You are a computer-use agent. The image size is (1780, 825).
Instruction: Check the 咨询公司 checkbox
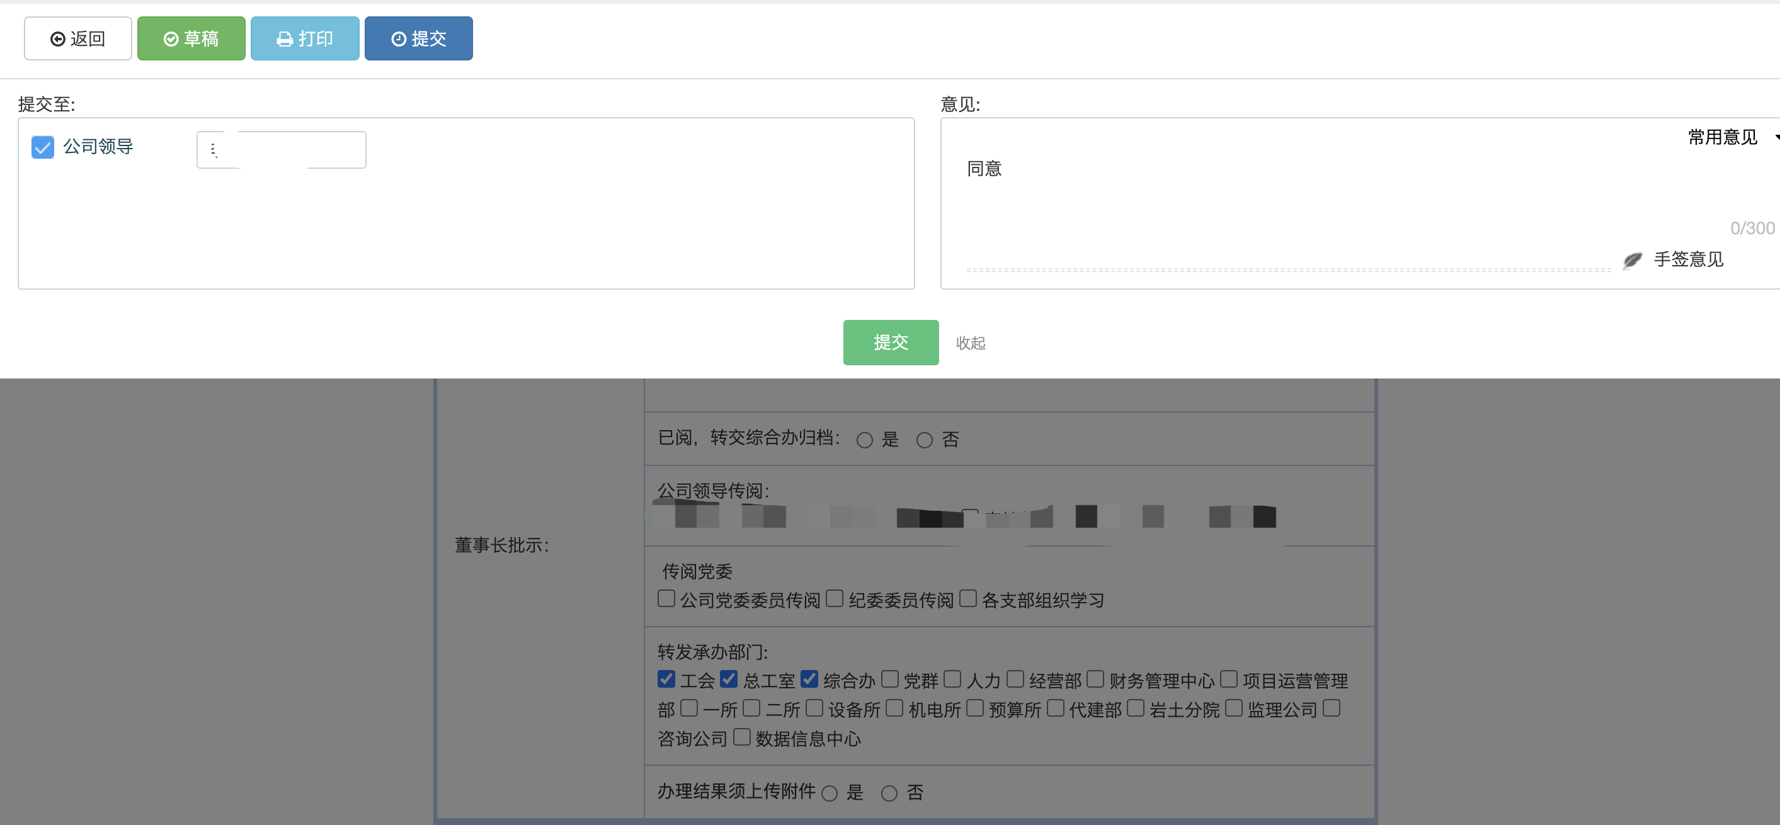(x=1332, y=708)
